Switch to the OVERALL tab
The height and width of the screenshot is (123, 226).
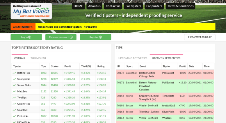pyautogui.click(x=20, y=58)
